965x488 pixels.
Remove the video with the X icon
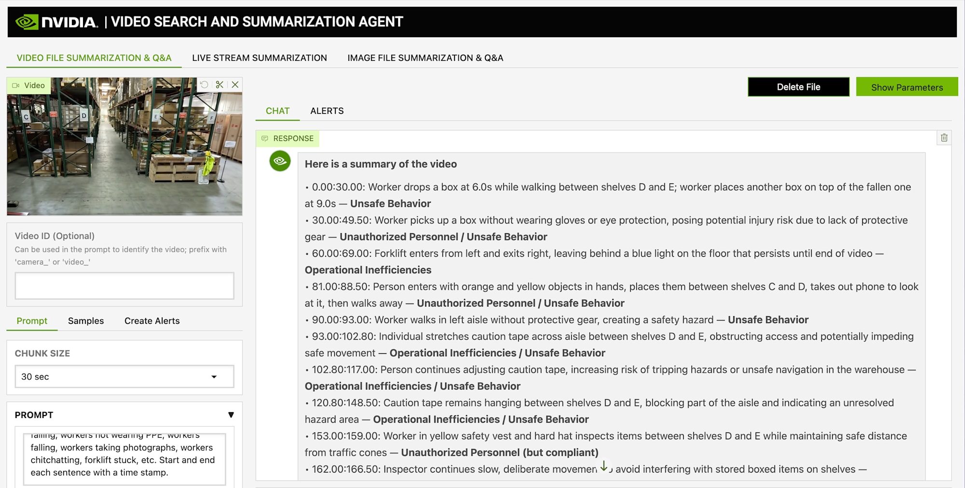click(235, 85)
